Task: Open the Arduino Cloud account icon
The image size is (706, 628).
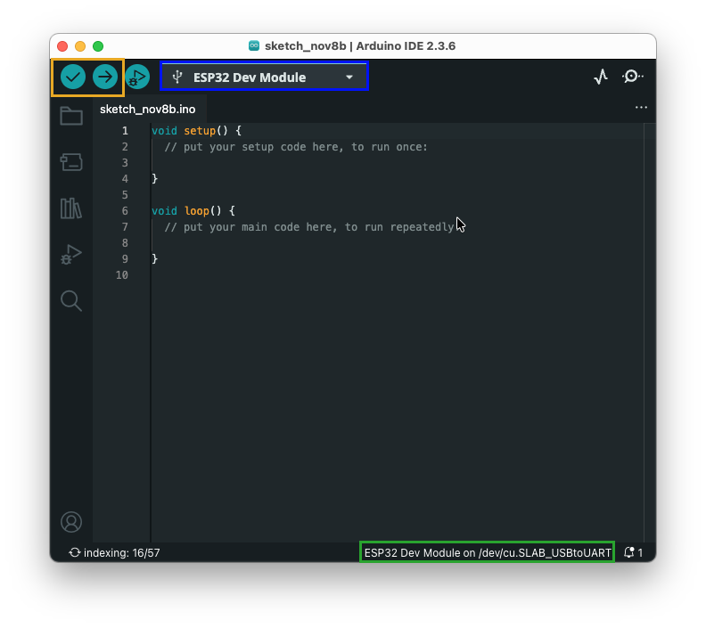Action: tap(71, 522)
